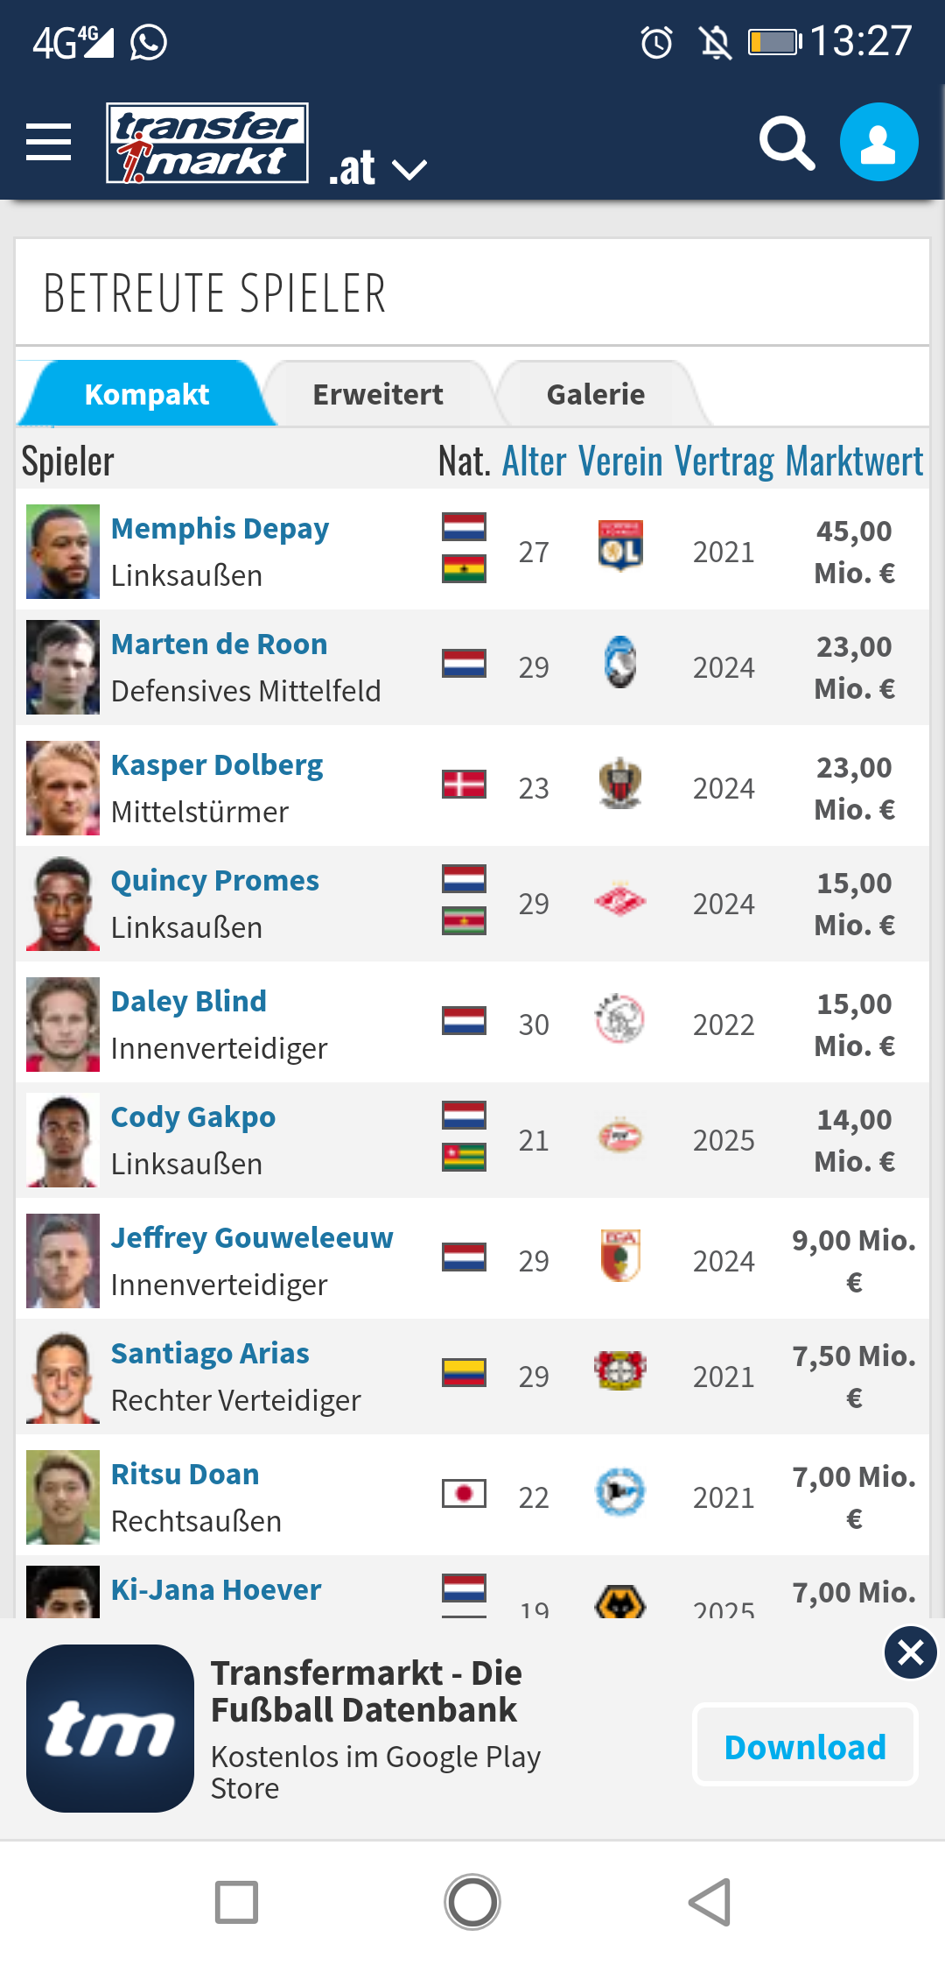Tap the Transfermarkt logo
Viewport: 945px width, 1965px height.
(207, 143)
